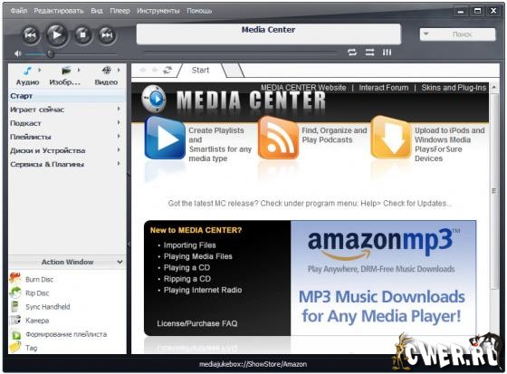Stop playback with the stop button

click(x=83, y=34)
